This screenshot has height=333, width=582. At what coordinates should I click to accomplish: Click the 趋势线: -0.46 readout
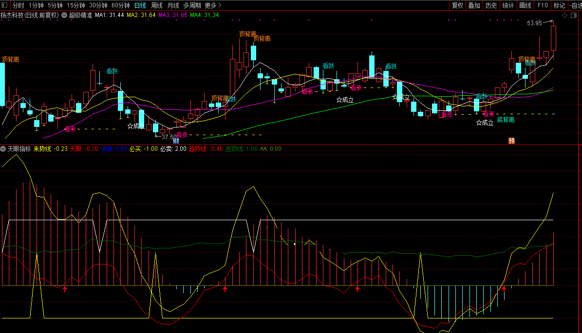point(206,149)
